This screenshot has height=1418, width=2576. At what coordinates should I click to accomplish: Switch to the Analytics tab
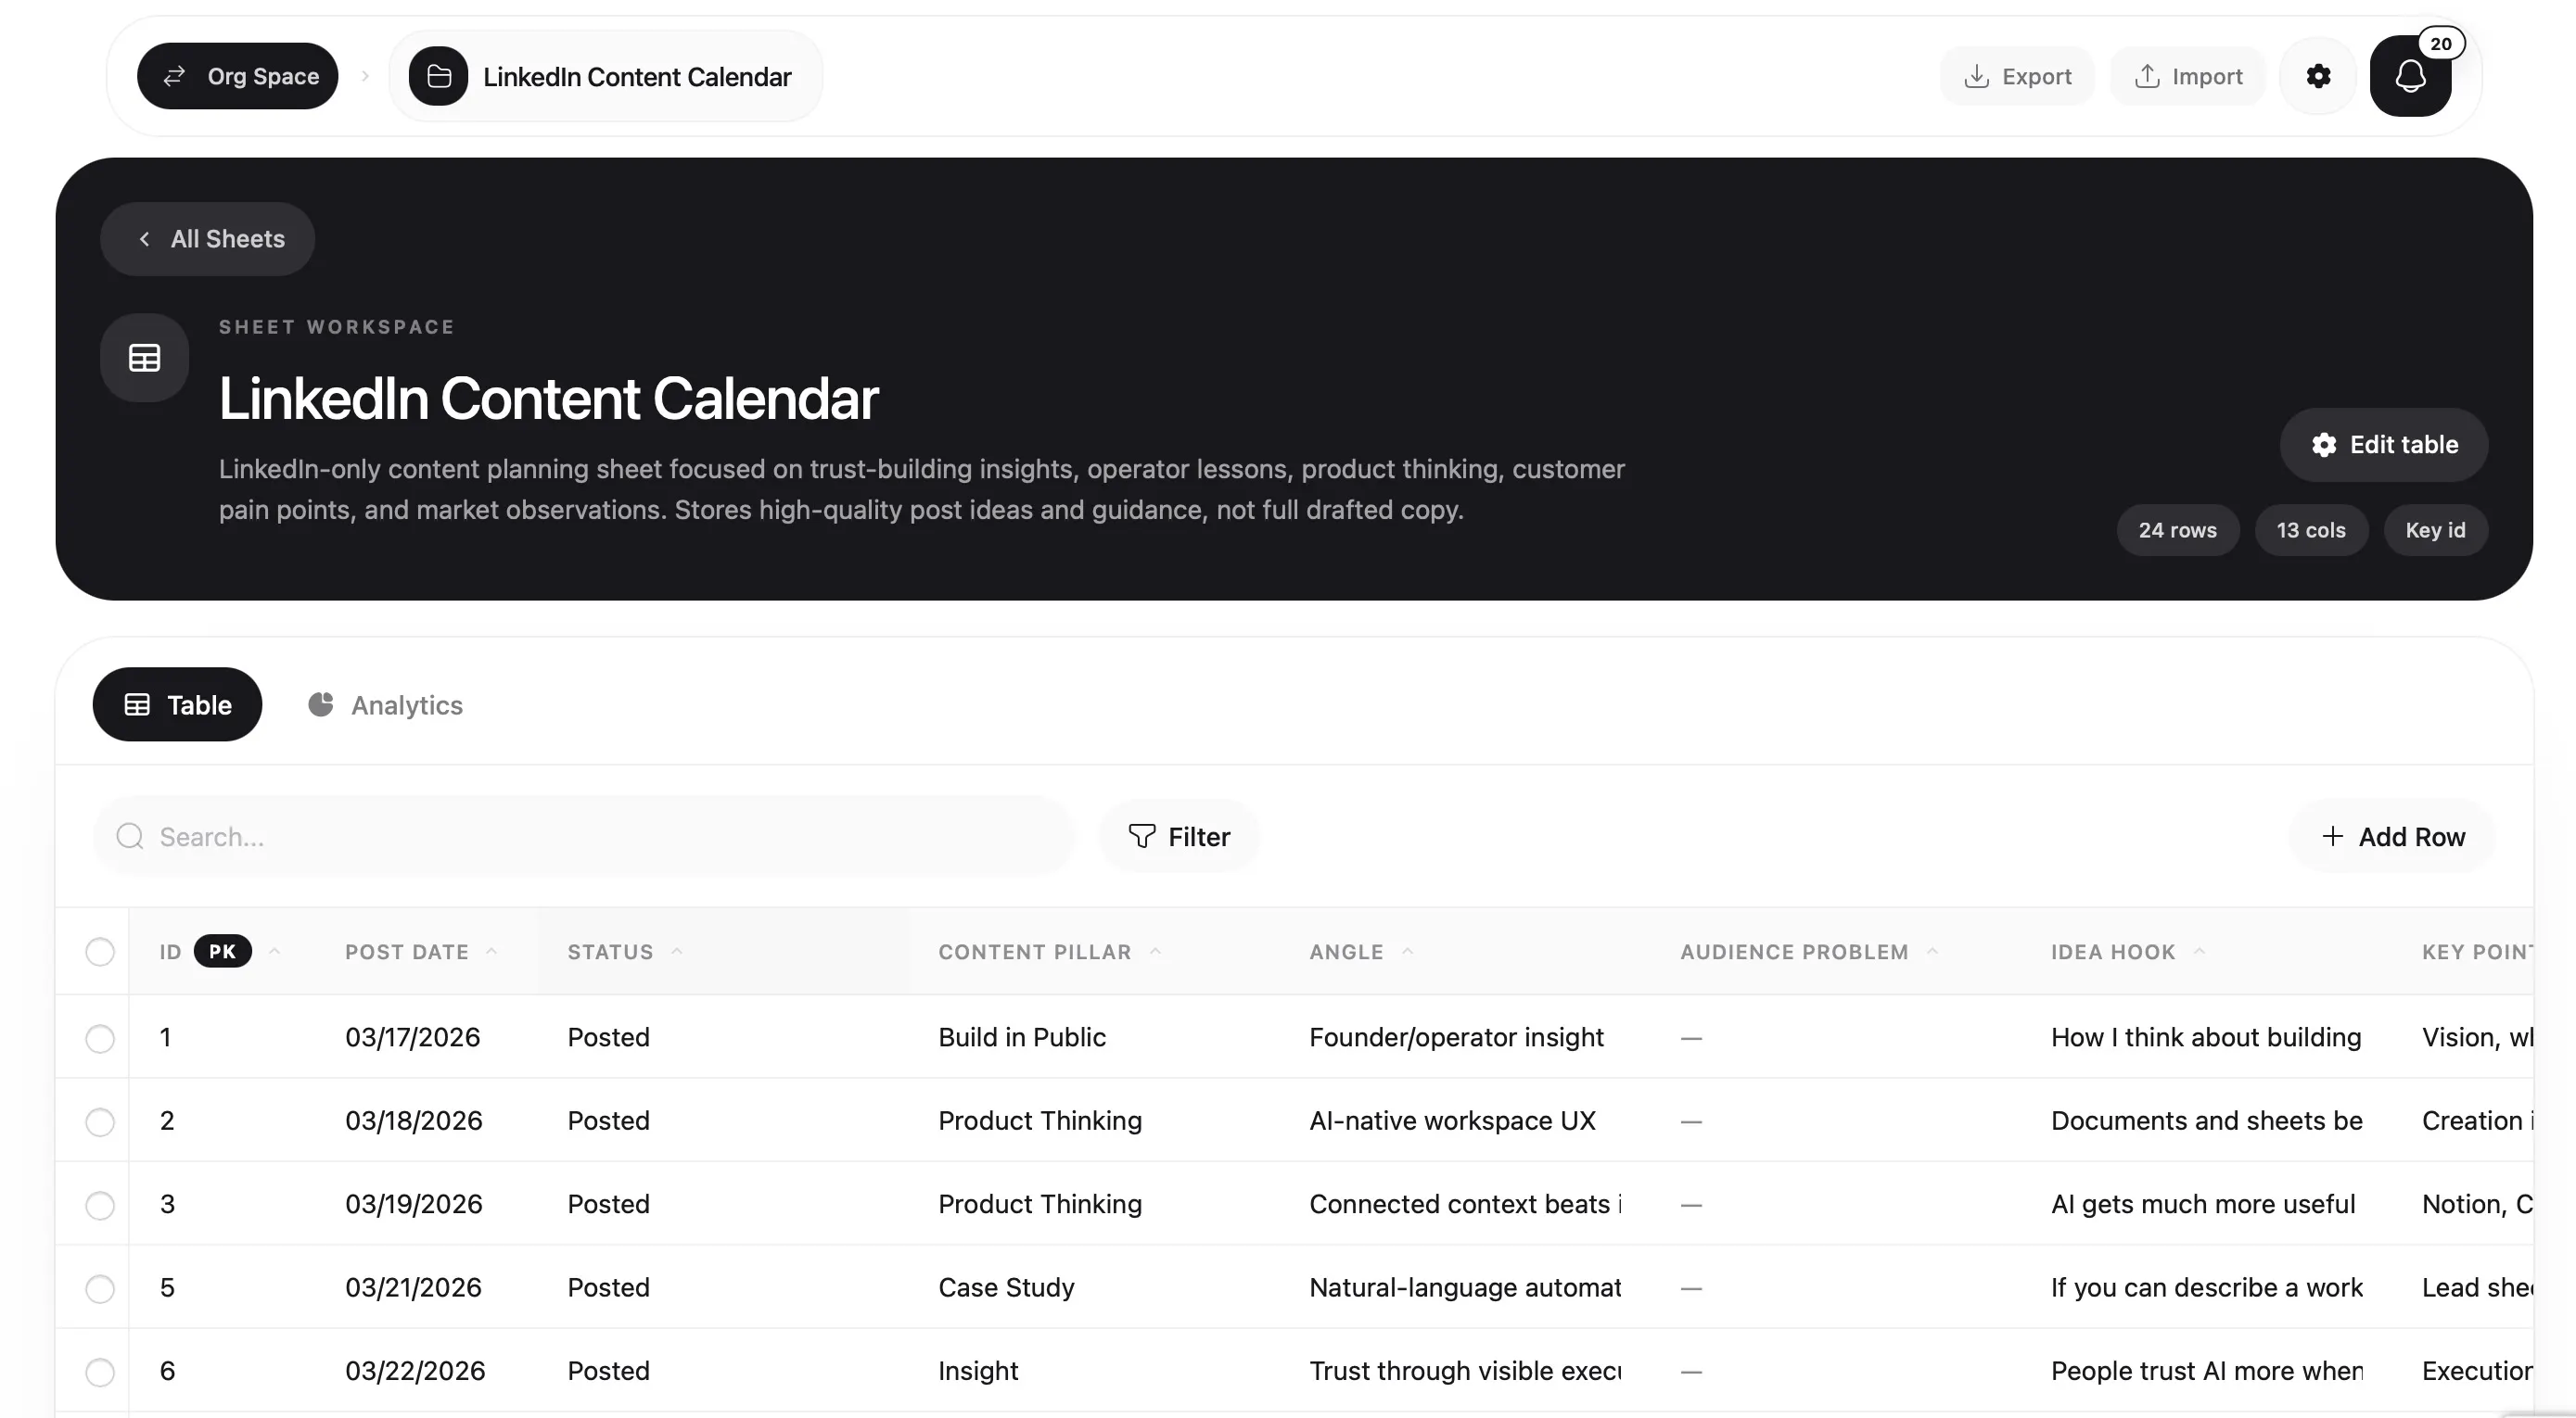[x=385, y=704]
